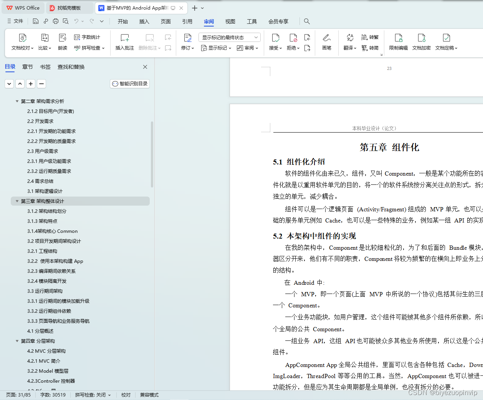Viewport: 483px width, 400px height.
Task: Switch to the 开始 ribbon tab
Action: click(123, 22)
